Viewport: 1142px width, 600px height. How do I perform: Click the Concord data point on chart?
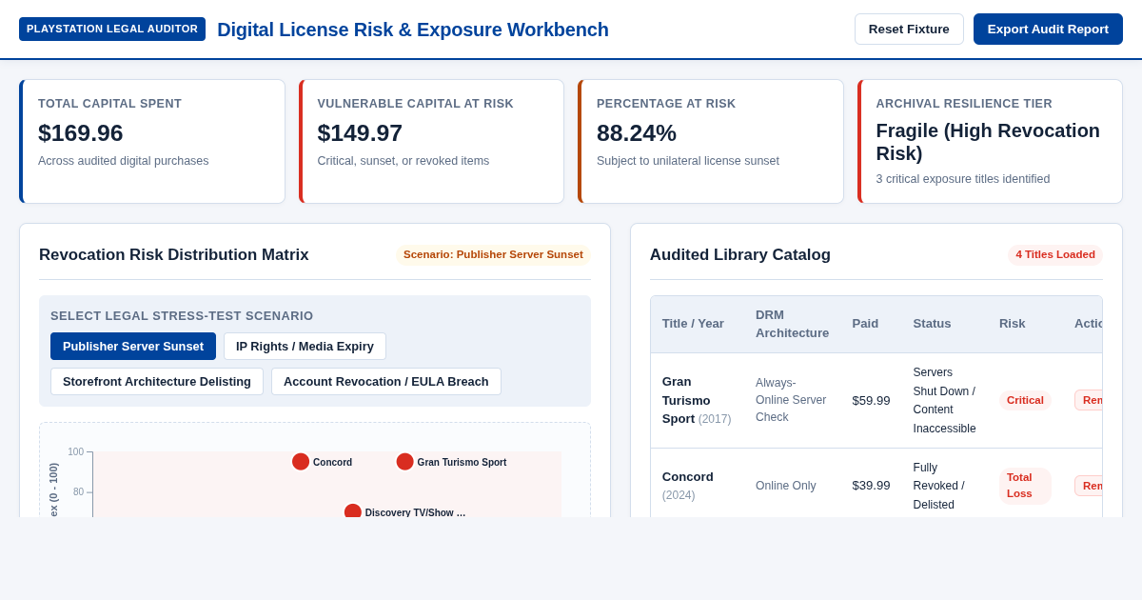(x=301, y=462)
